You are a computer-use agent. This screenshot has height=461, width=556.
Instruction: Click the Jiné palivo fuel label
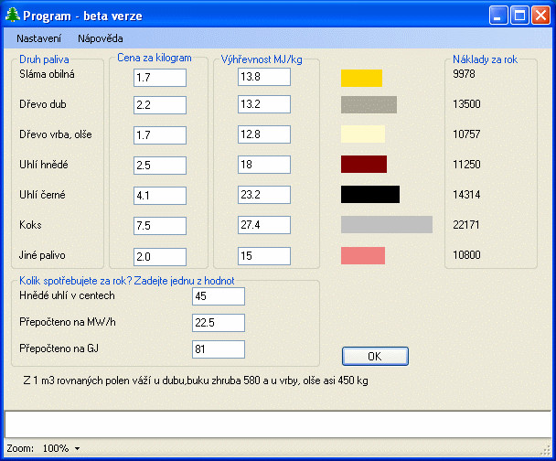pos(42,255)
